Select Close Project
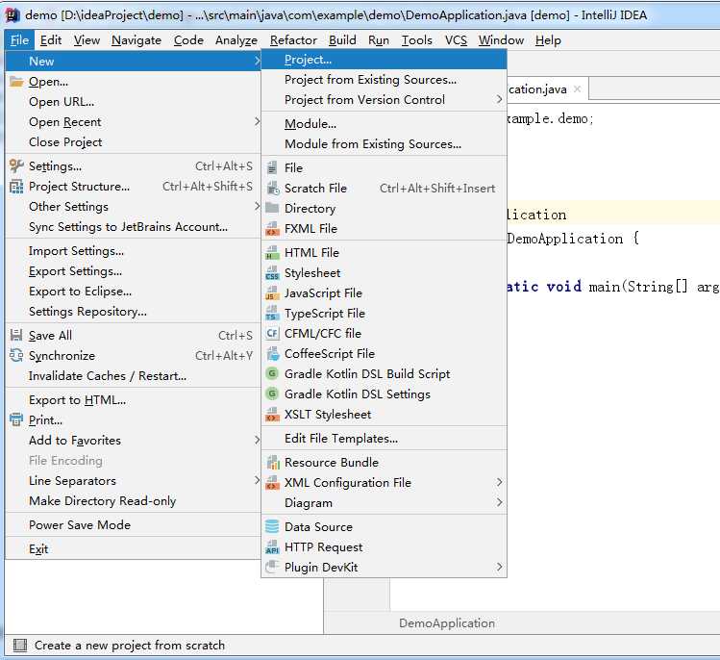Screen dimensions: 720x660 coord(134,142)
